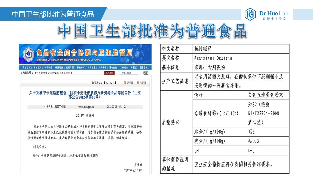Open the 政策法规 navigation item

(59, 68)
